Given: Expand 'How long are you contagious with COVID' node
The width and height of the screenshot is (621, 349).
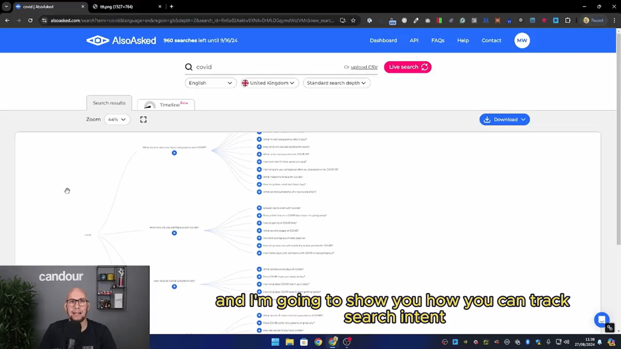Looking at the screenshot, I should pyautogui.click(x=174, y=233).
